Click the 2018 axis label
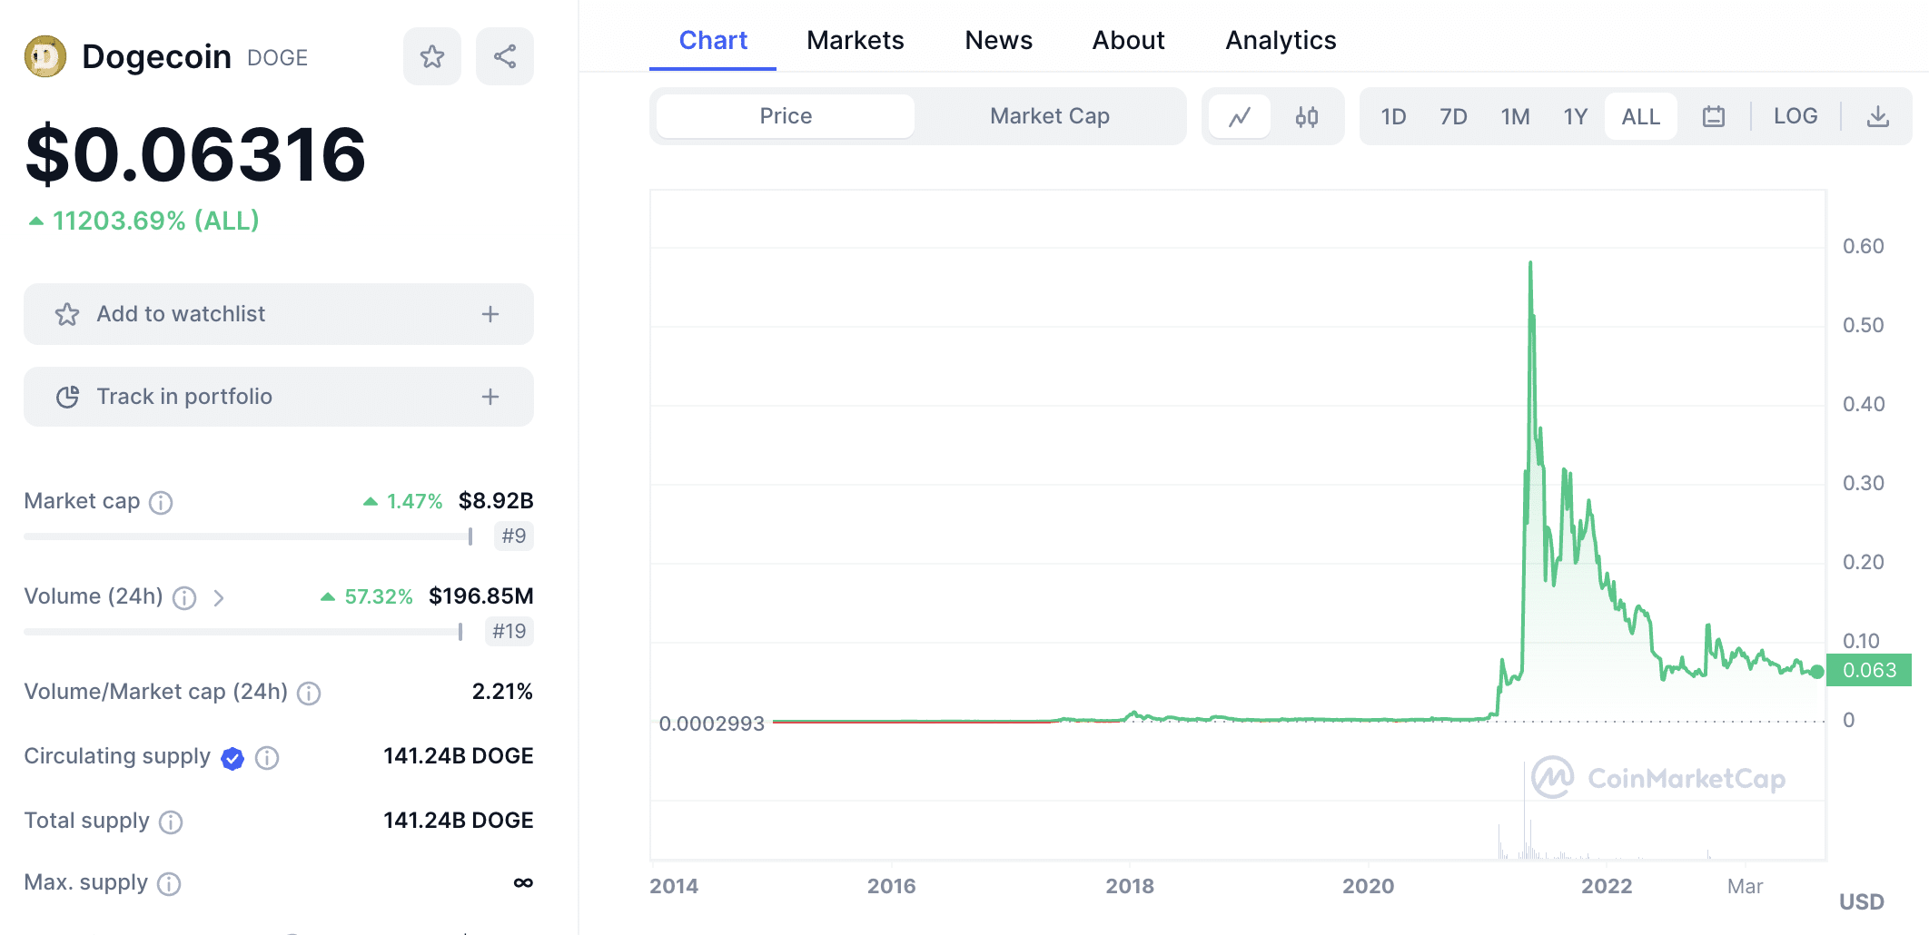The height and width of the screenshot is (935, 1929). (x=1130, y=886)
